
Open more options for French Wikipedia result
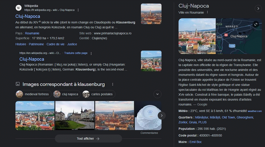pyautogui.click(x=78, y=10)
